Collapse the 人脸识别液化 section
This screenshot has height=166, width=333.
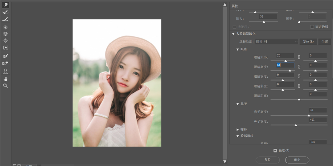click(233, 34)
